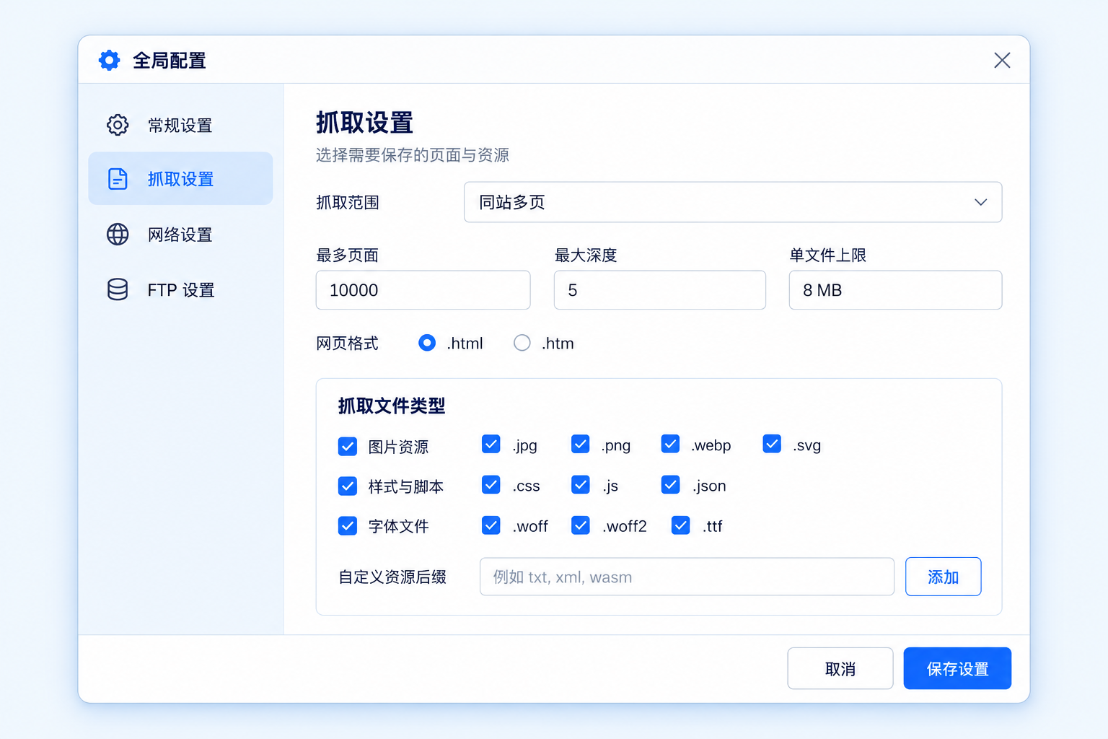The image size is (1108, 739).
Task: Disable the .js checkbox
Action: pos(581,484)
